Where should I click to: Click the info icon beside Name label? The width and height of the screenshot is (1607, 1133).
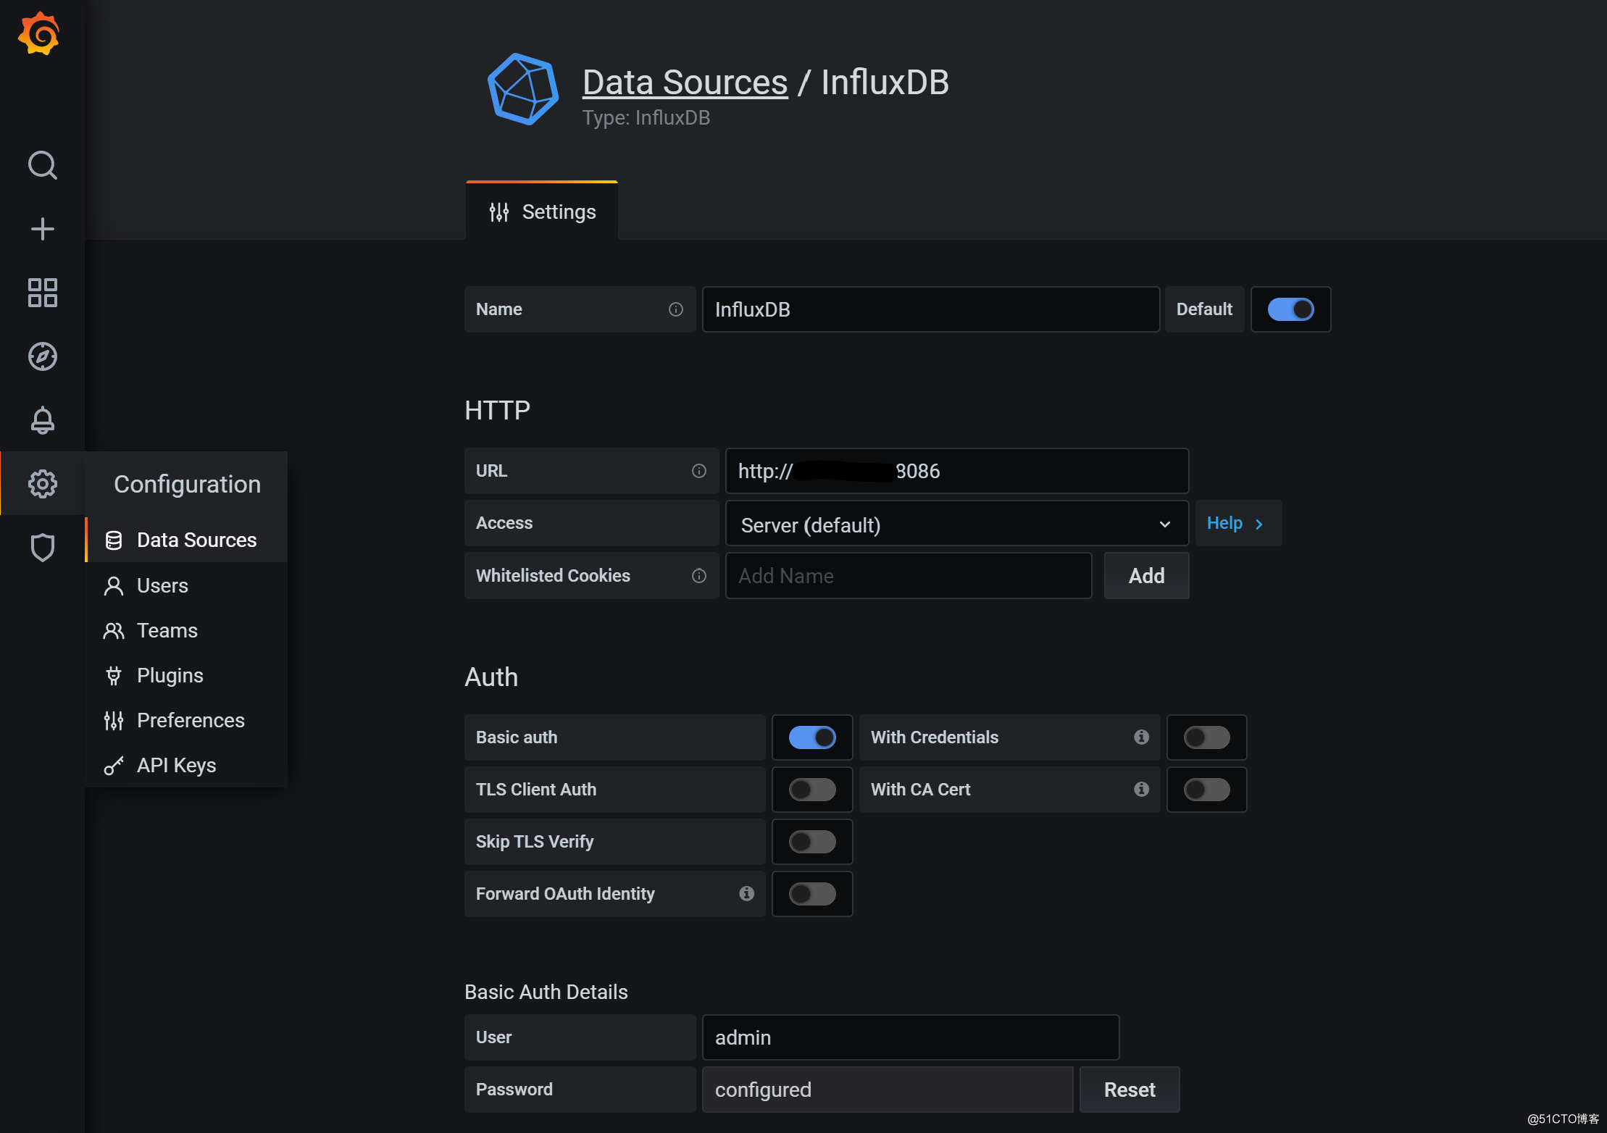[675, 309]
